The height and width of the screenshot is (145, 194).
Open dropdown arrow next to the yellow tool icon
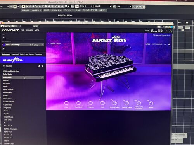click(x=18, y=7)
